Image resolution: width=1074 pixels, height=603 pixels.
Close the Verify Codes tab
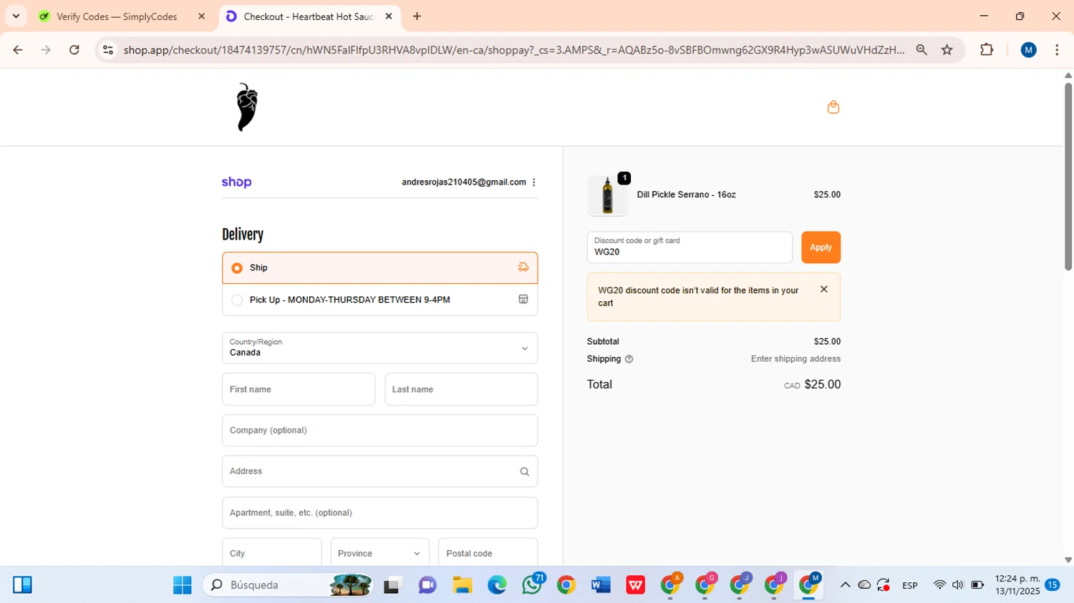[x=201, y=16]
